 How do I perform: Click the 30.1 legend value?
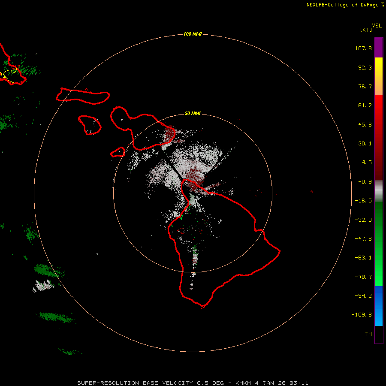tap(365, 144)
